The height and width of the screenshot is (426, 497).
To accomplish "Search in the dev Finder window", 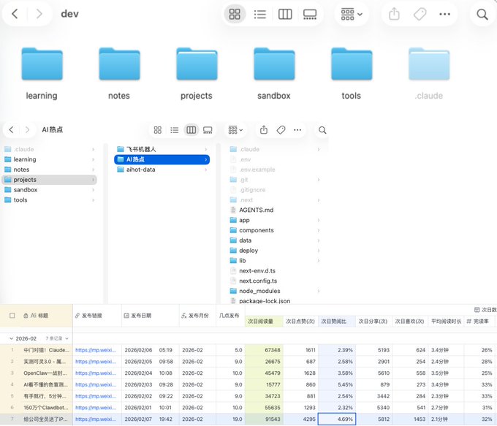I will (x=482, y=15).
